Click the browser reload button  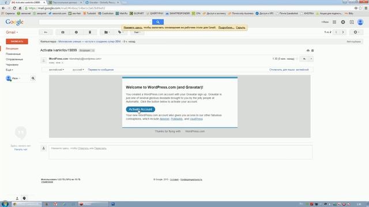point(14,8)
